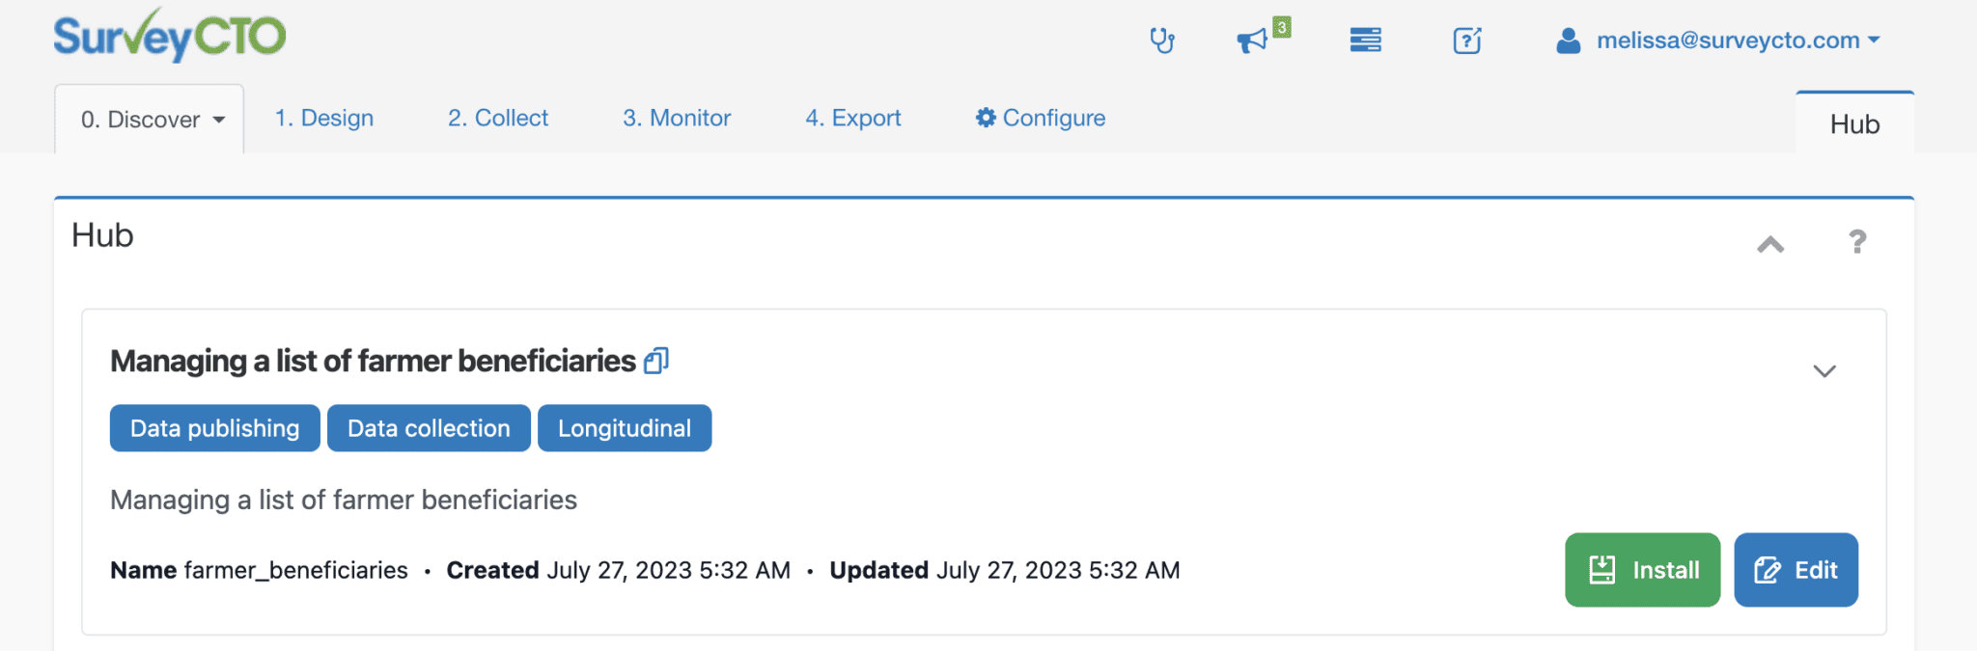
Task: Select the Longitudinal tag
Action: (625, 428)
